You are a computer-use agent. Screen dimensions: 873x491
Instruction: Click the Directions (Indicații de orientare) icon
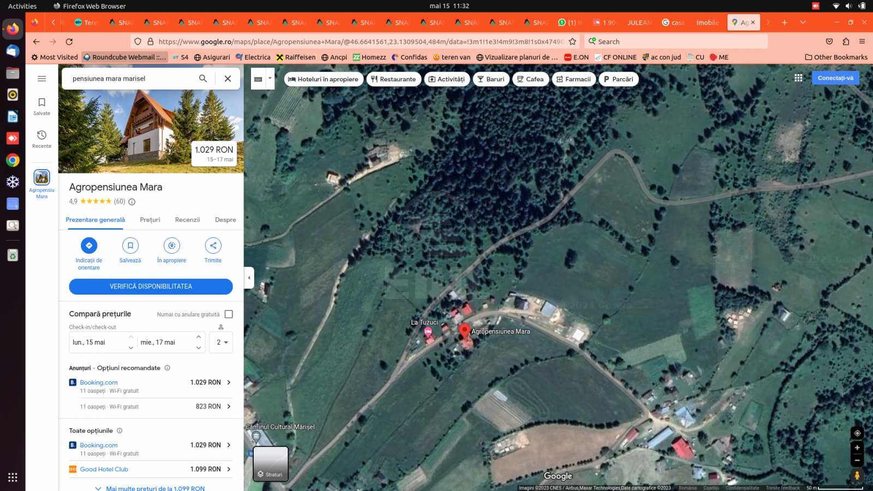[x=89, y=245]
